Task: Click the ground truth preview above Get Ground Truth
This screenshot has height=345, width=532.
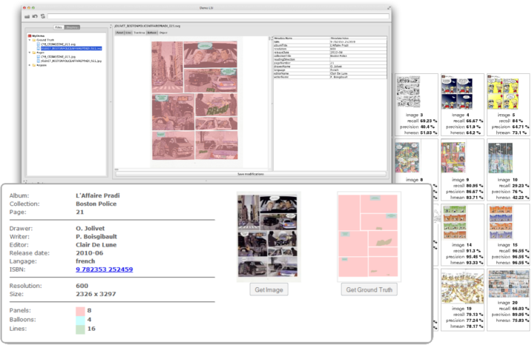Action: [x=369, y=236]
